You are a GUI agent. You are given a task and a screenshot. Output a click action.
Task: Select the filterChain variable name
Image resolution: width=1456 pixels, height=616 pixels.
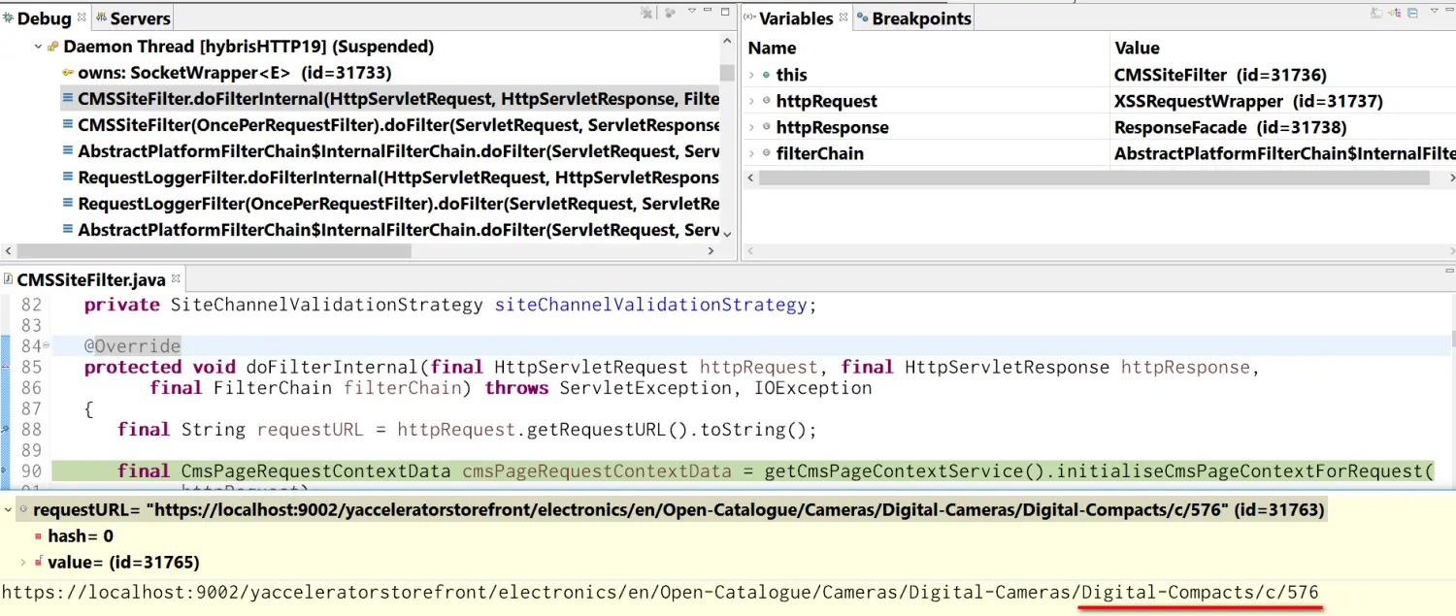point(820,153)
